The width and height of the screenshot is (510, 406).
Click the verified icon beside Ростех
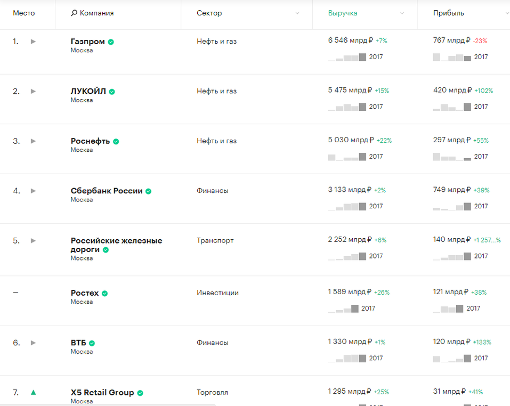tap(105, 294)
